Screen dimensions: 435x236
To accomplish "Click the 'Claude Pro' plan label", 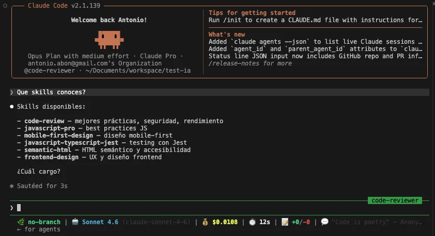I will point(158,56).
